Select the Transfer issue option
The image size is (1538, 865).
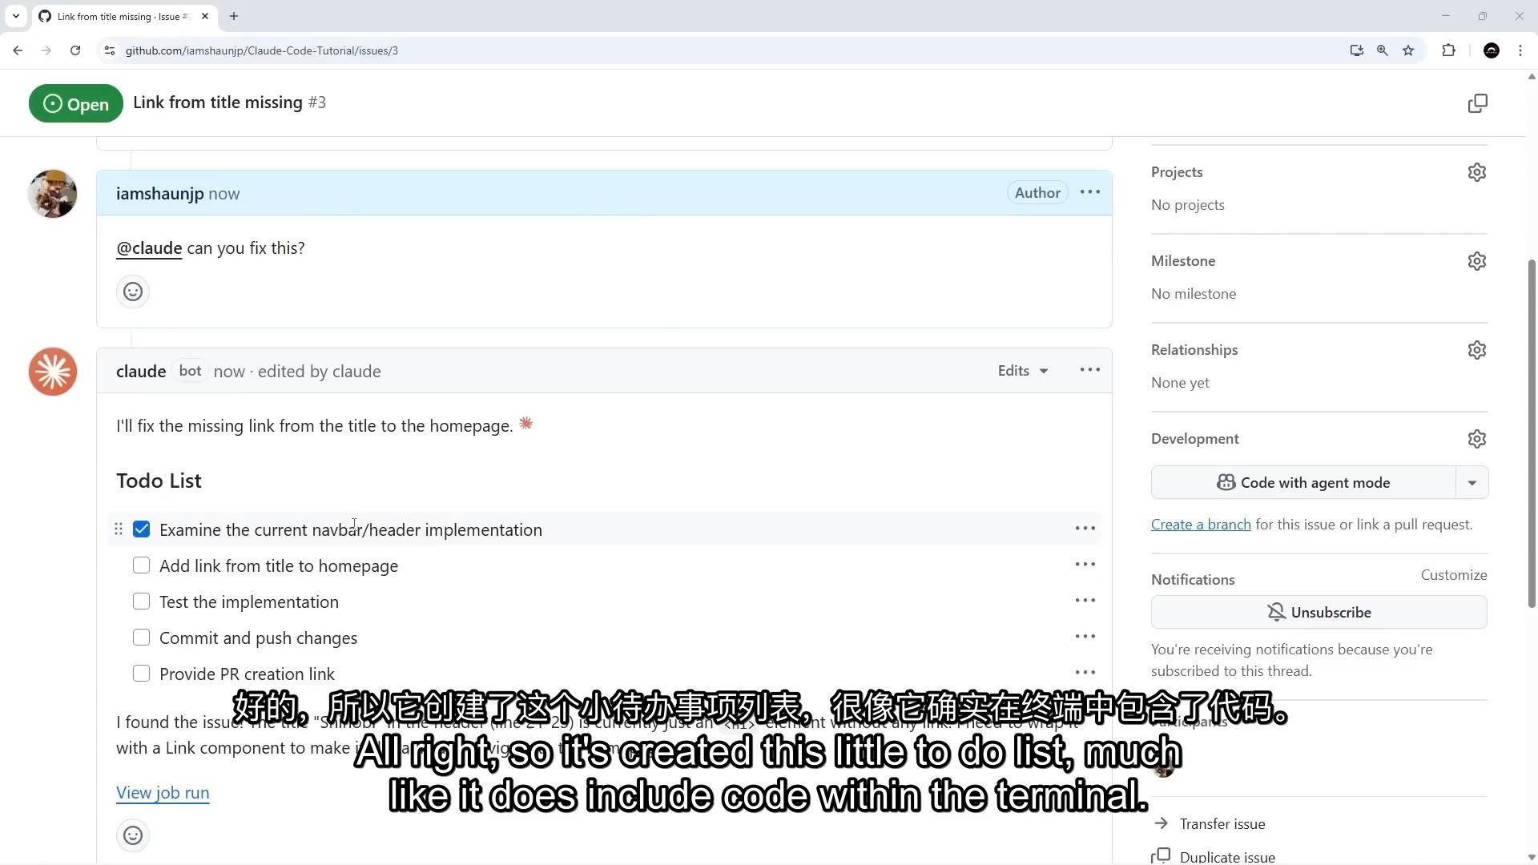(x=1222, y=823)
